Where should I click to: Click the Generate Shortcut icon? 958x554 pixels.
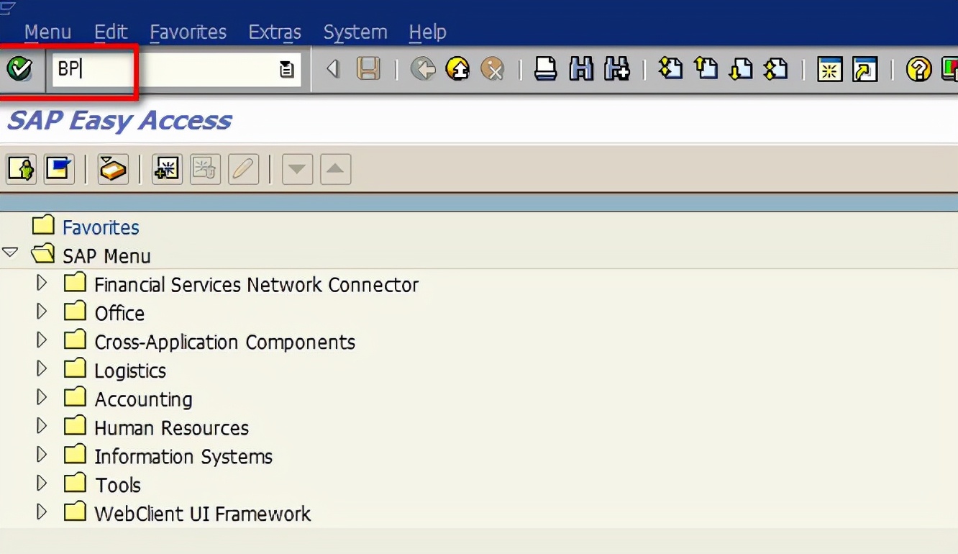(x=865, y=70)
